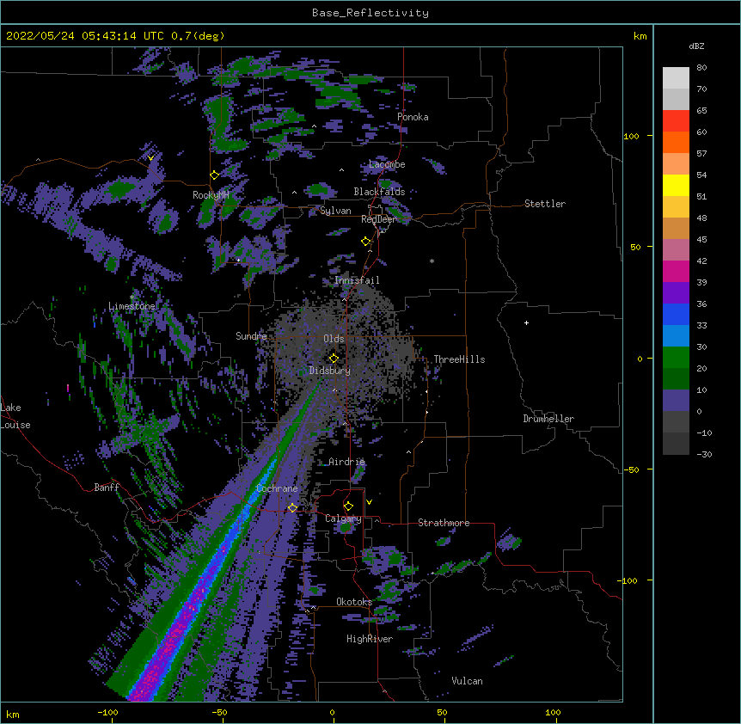Image resolution: width=741 pixels, height=724 pixels.
Task: Select the royal blue 33–36 dBZ swatch
Action: [x=676, y=314]
